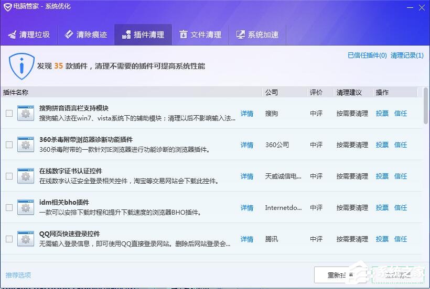This screenshot has width=430, height=289.
Task: Show 详情 for idm相关bho插件
Action: click(x=246, y=208)
